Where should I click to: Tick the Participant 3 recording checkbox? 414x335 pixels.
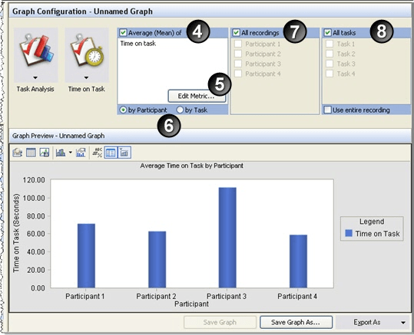click(238, 64)
